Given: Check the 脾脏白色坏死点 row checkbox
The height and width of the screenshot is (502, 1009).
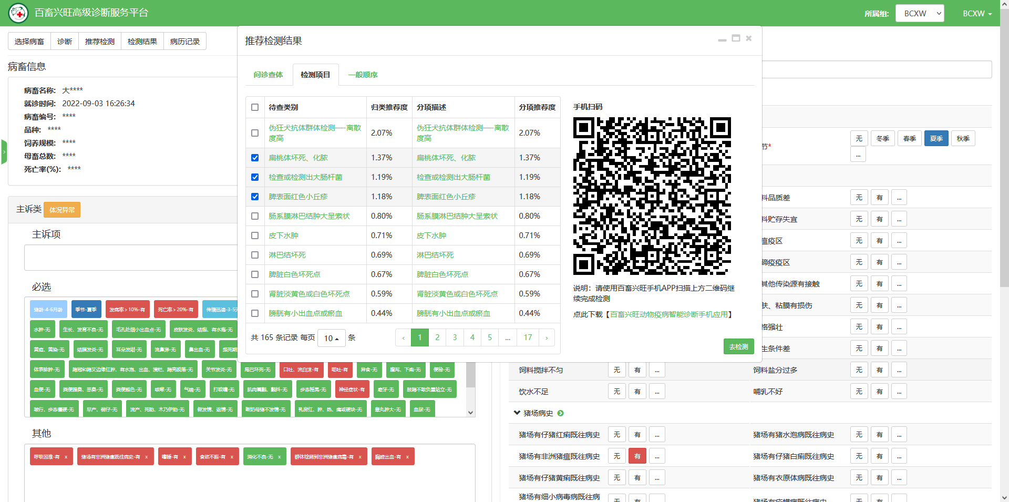Looking at the screenshot, I should click(255, 274).
